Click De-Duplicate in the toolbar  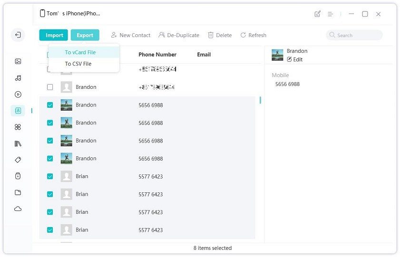coord(179,35)
